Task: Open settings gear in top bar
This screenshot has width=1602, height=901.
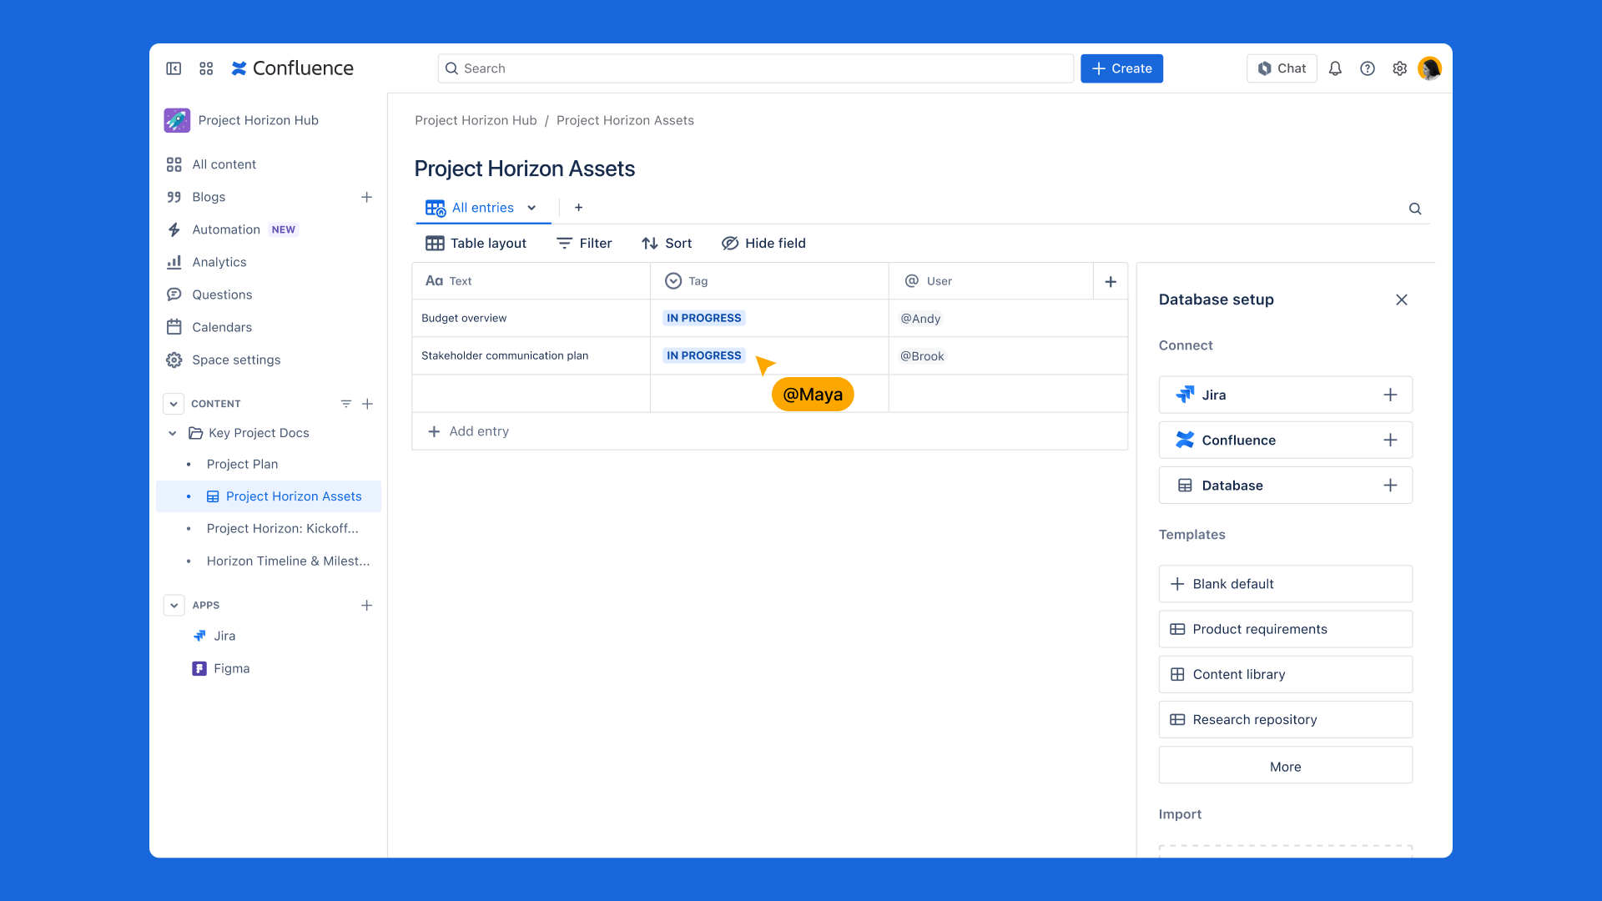Action: click(x=1400, y=68)
